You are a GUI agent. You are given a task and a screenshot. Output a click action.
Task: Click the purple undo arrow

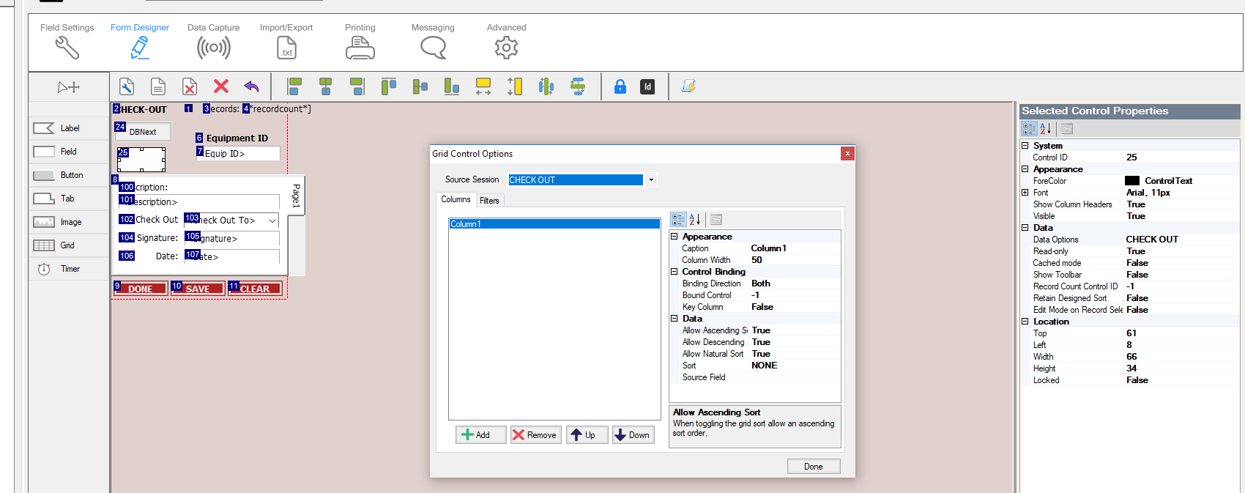pyautogui.click(x=251, y=86)
